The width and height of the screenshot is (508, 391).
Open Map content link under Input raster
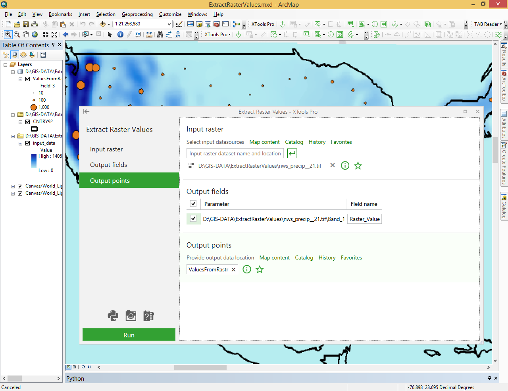(x=264, y=142)
